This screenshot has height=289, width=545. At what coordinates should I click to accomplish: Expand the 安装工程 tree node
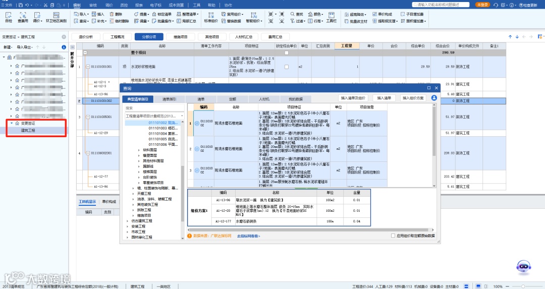click(128, 226)
